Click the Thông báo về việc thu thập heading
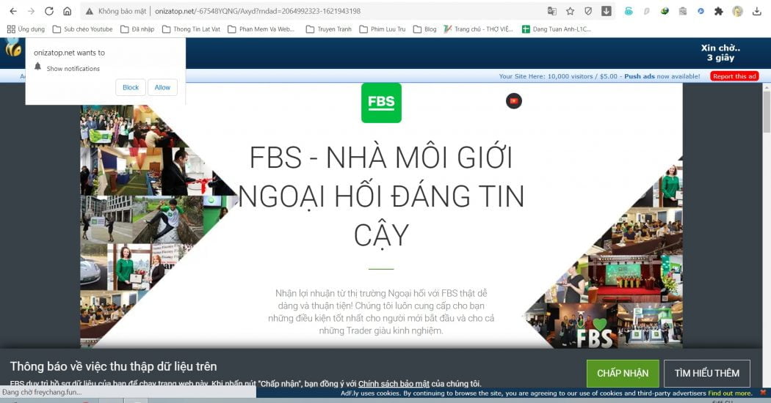 [x=114, y=366]
